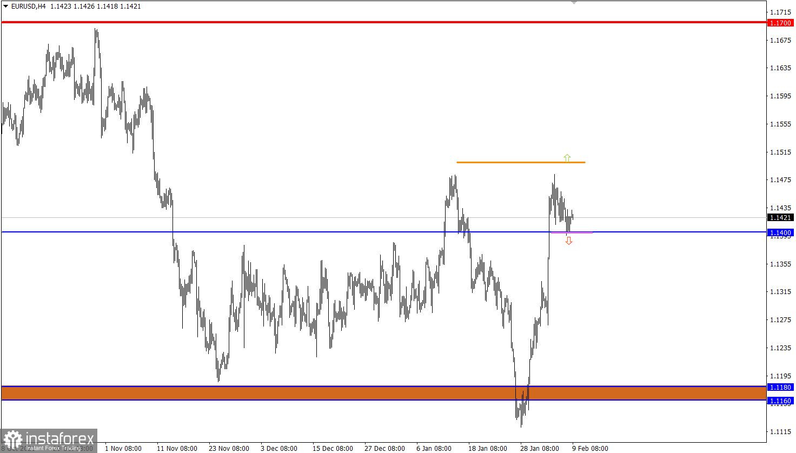The image size is (796, 453).
Task: Click the 15 Dec 08:00 time label
Action: tap(333, 448)
